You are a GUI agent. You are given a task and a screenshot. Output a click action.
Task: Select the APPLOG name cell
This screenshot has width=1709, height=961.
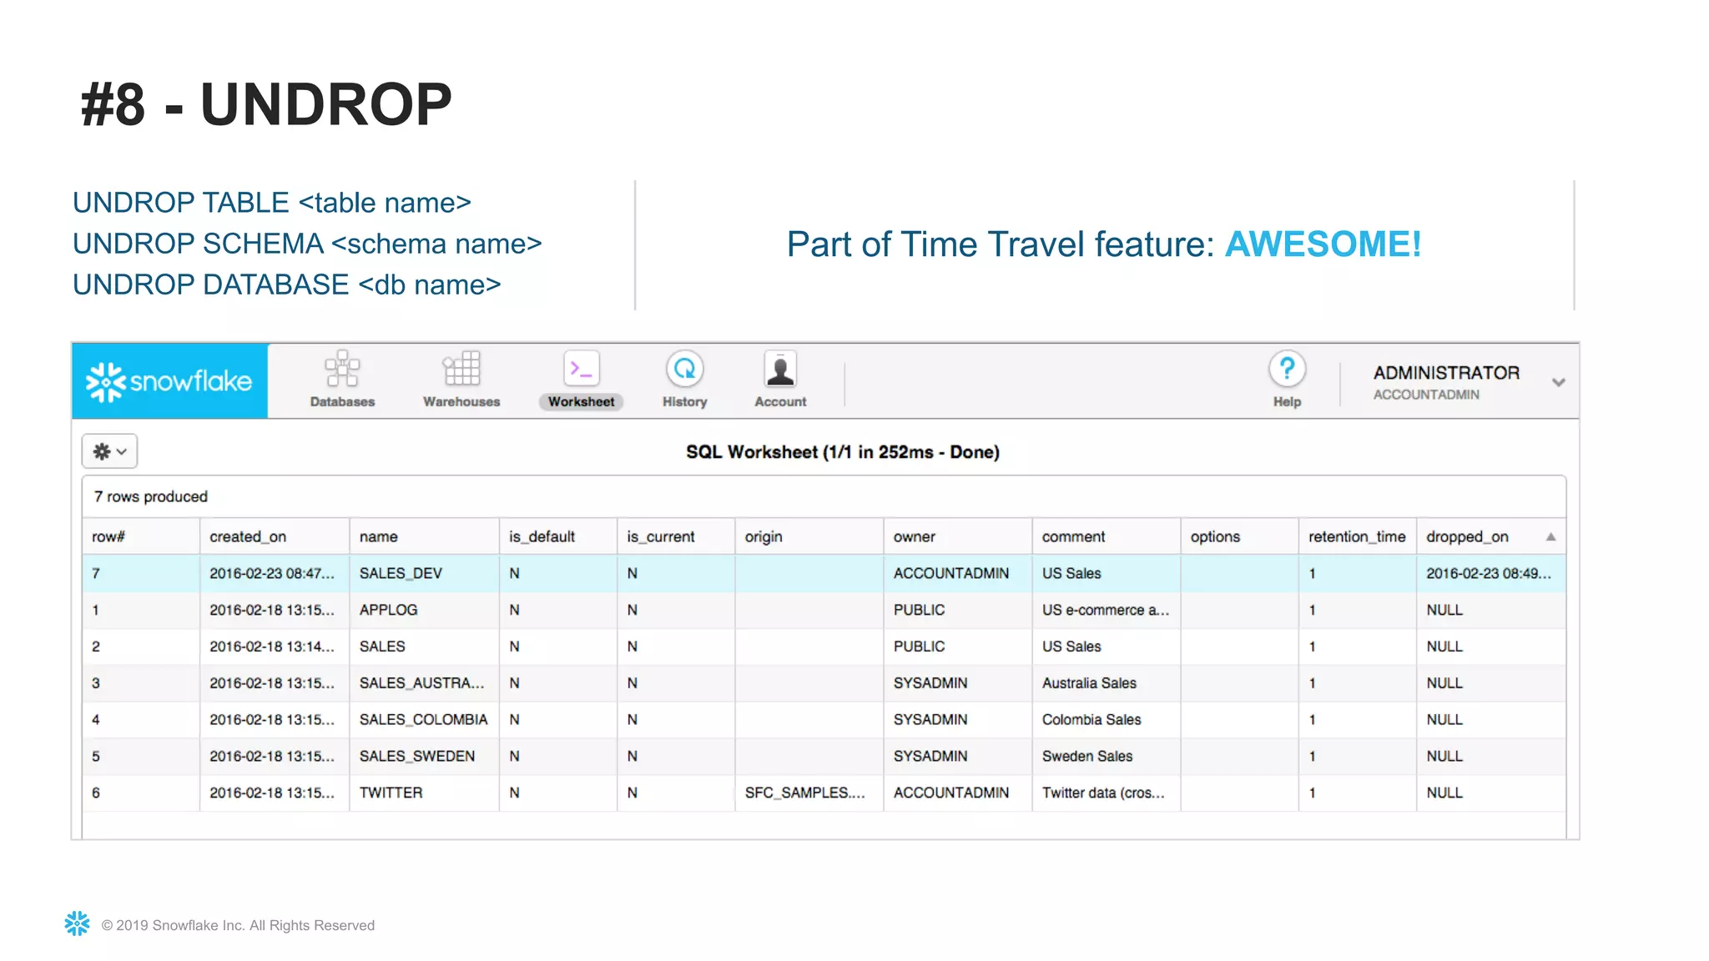click(x=425, y=610)
